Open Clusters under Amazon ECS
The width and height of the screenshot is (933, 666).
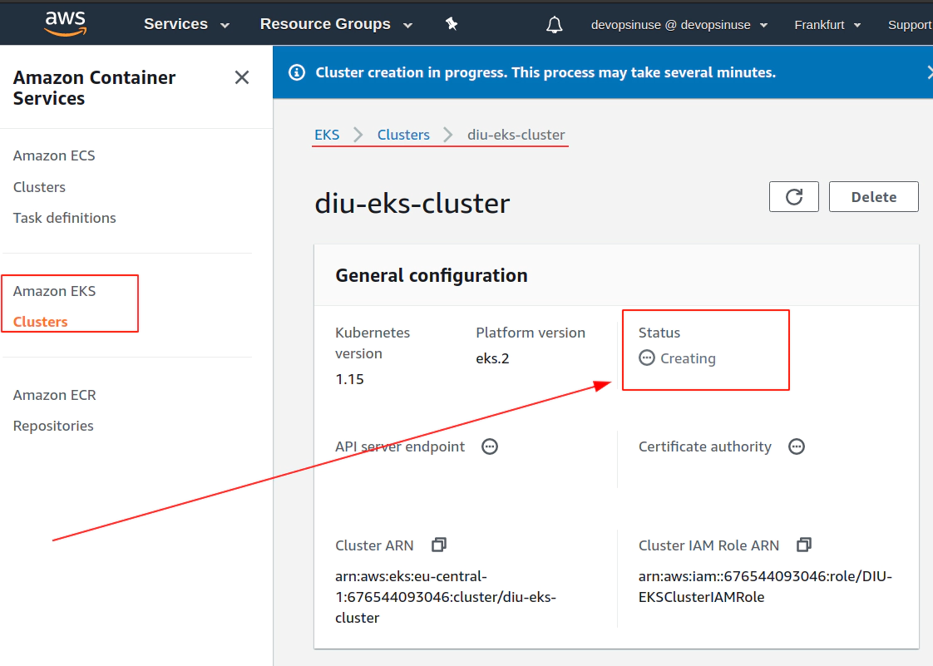click(39, 187)
